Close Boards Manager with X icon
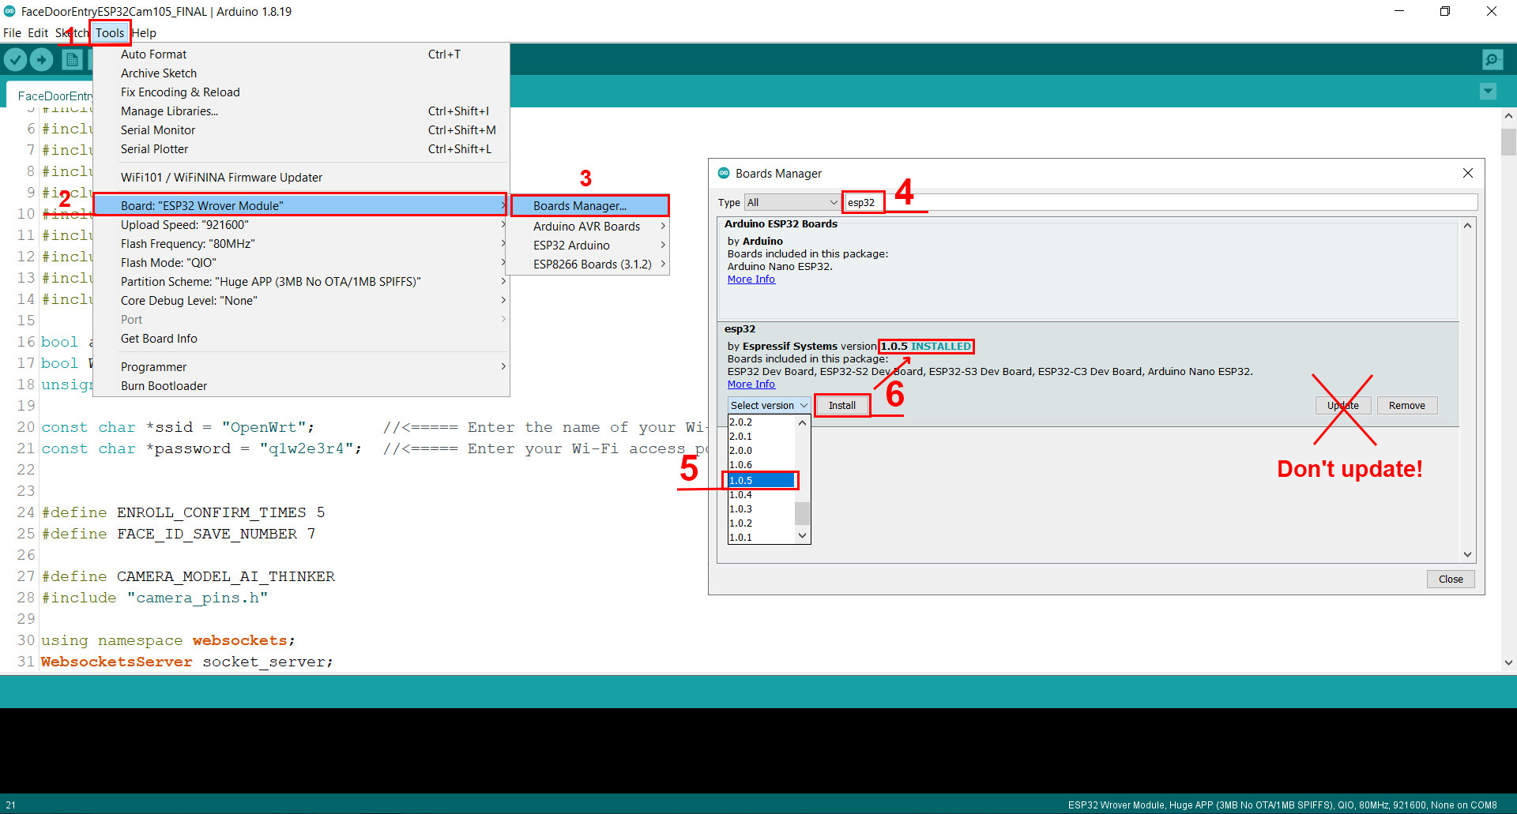This screenshot has height=814, width=1517. coord(1467,173)
